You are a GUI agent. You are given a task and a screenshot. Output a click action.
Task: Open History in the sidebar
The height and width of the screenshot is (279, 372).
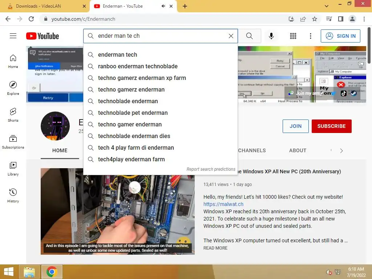(x=13, y=195)
